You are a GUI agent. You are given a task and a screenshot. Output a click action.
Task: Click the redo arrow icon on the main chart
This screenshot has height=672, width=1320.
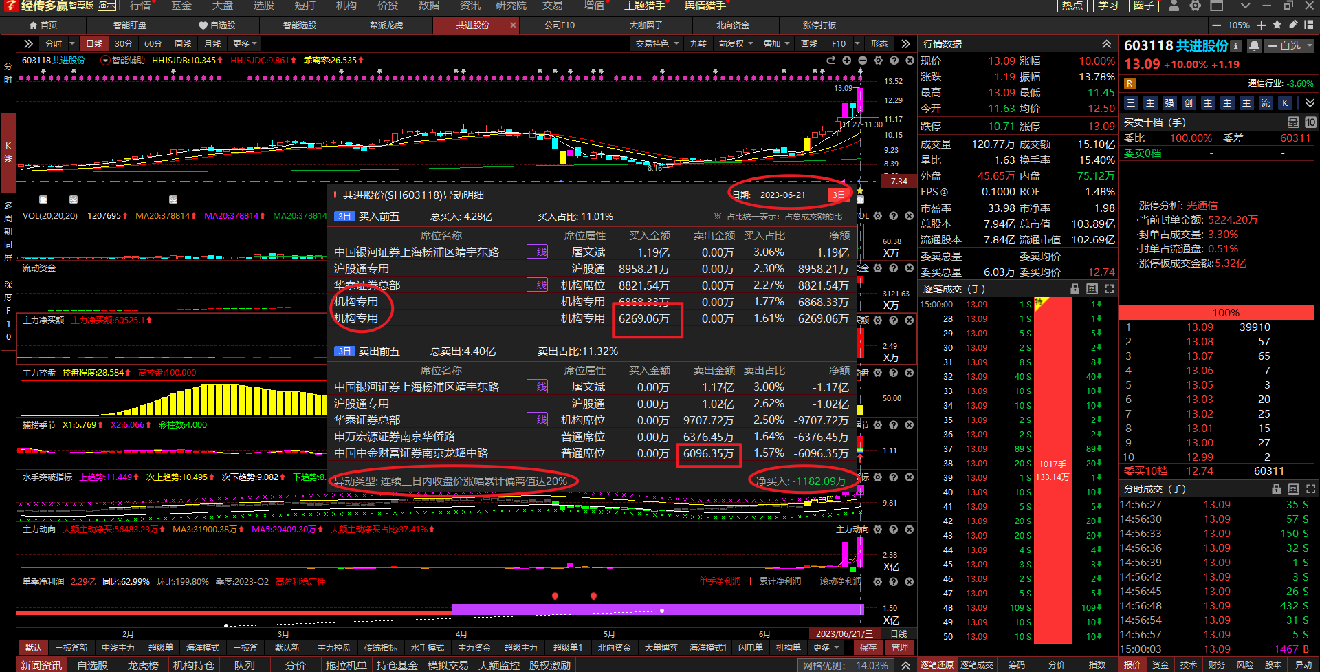coord(831,61)
